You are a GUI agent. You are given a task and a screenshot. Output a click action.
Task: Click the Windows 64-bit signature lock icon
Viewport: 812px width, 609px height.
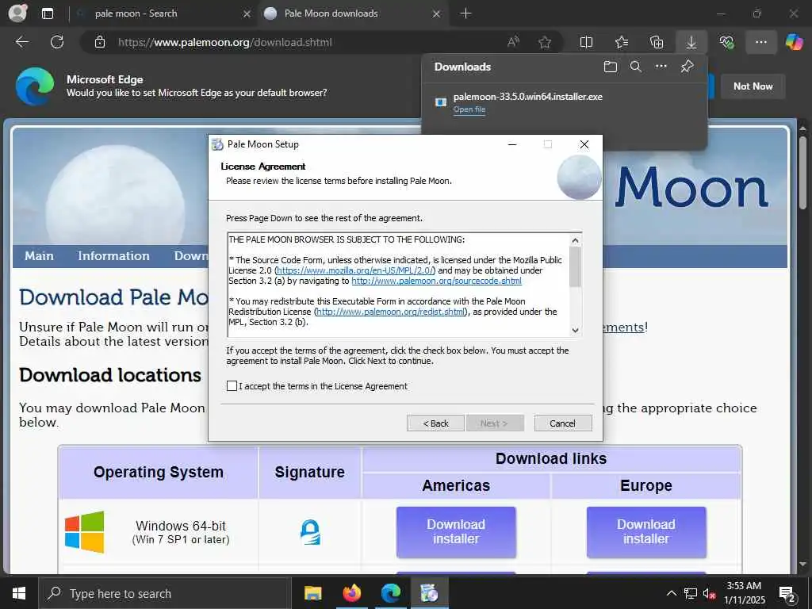(310, 532)
